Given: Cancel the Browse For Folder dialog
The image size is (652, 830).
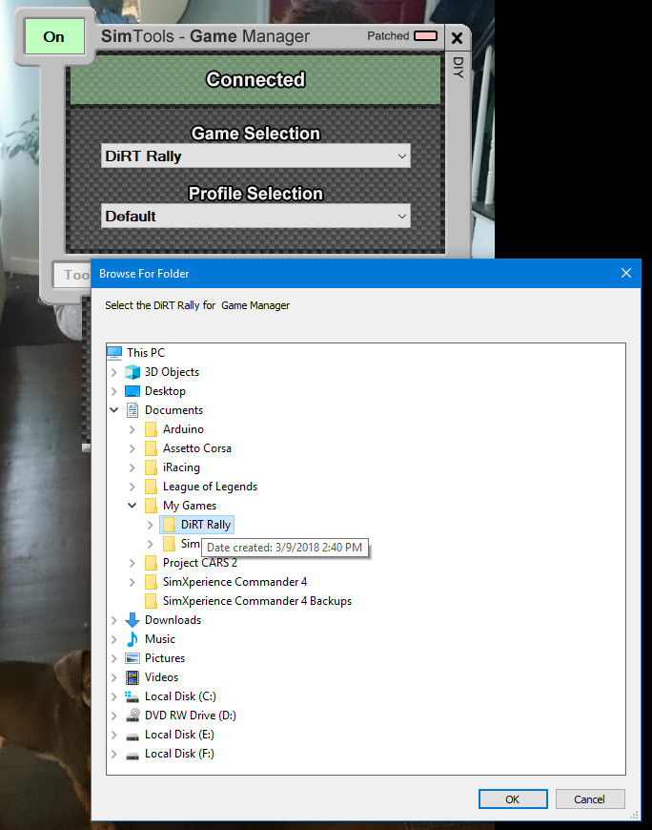Looking at the screenshot, I should coord(590,799).
